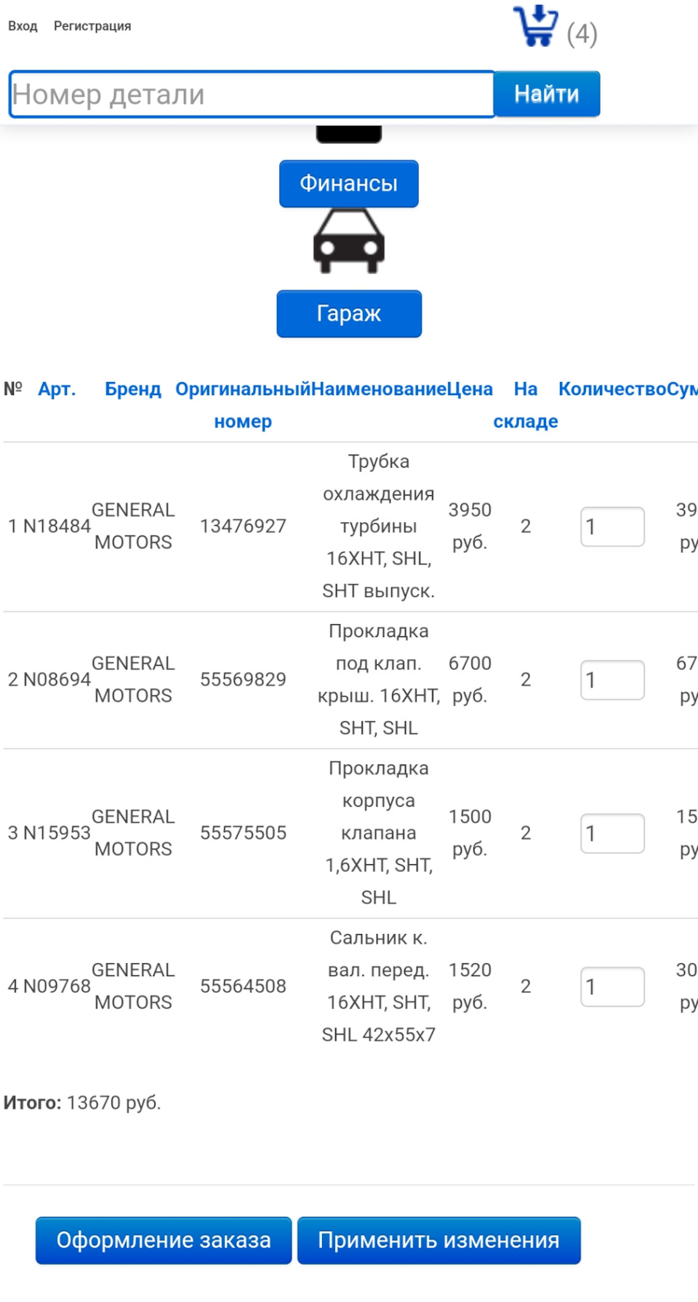The width and height of the screenshot is (698, 1302).
Task: Select quantity field for Сальник к. вал.
Action: pyautogui.click(x=613, y=986)
